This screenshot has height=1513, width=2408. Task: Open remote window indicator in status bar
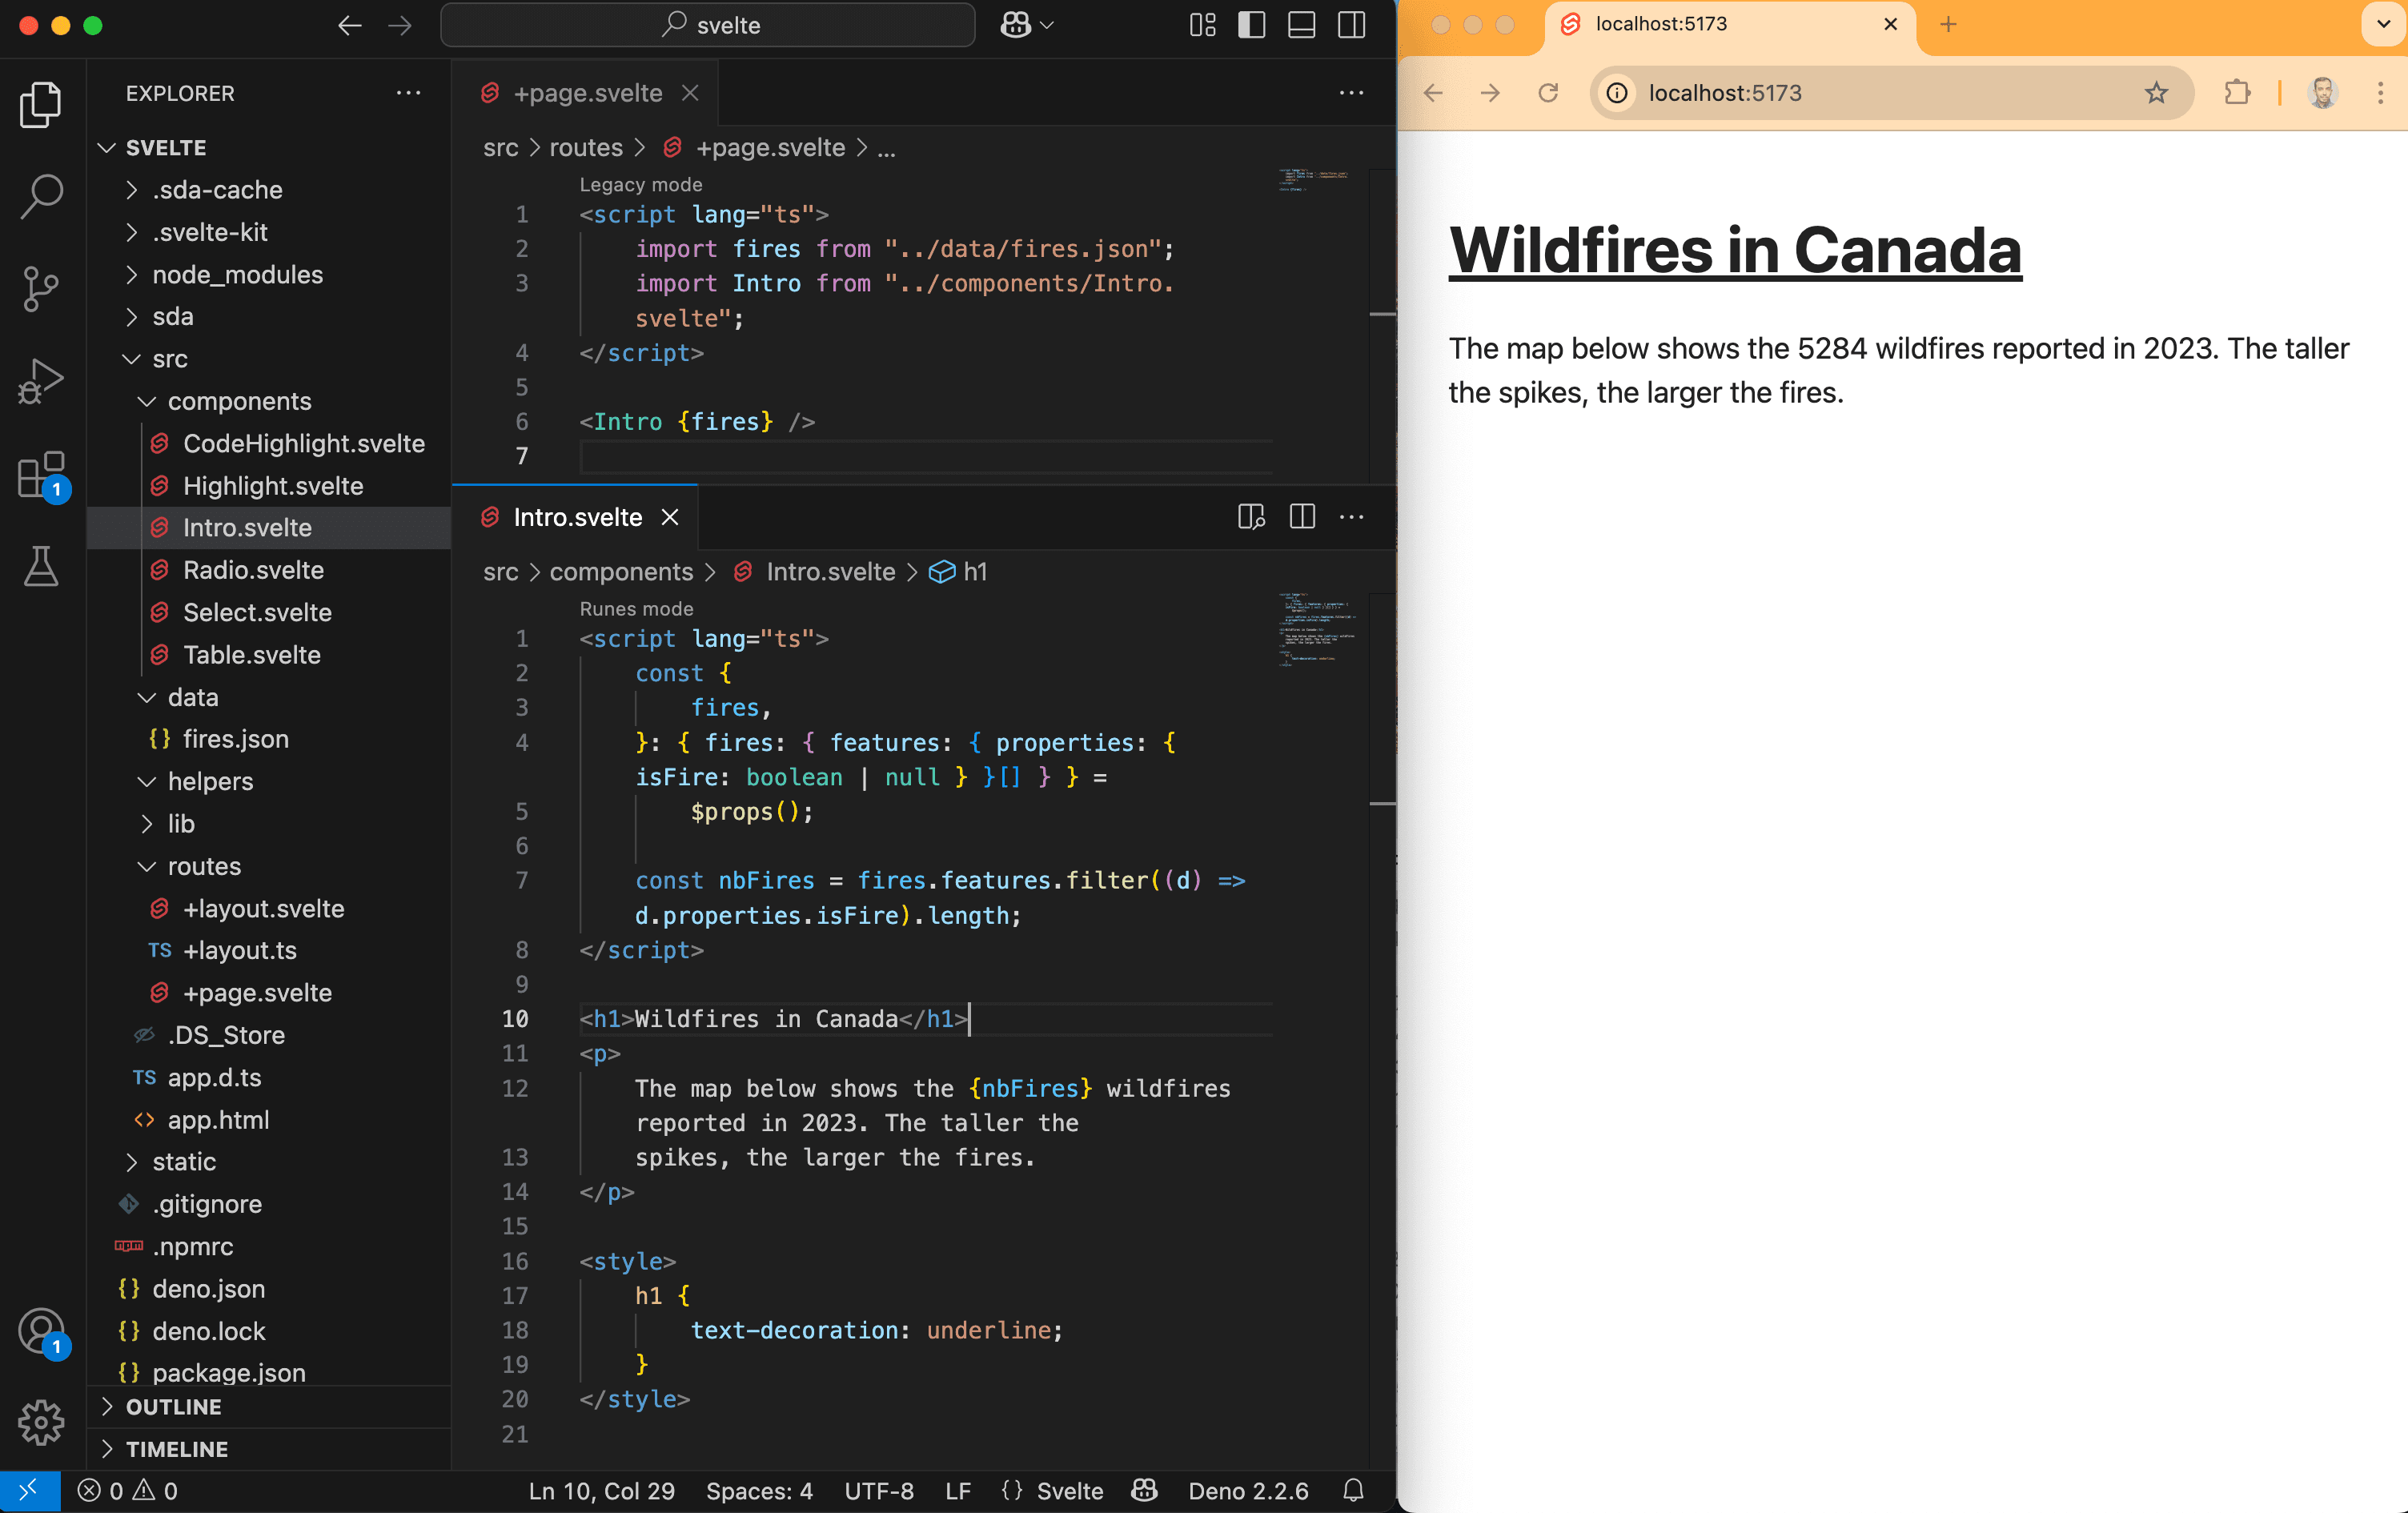coord(29,1491)
